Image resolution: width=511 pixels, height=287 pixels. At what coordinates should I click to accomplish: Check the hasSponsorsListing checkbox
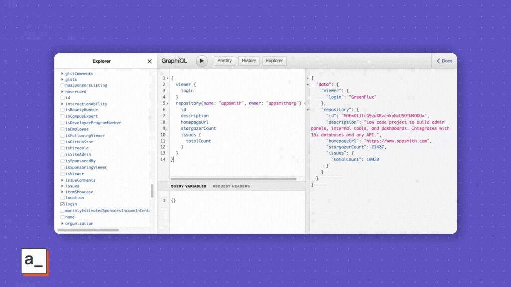(62, 85)
